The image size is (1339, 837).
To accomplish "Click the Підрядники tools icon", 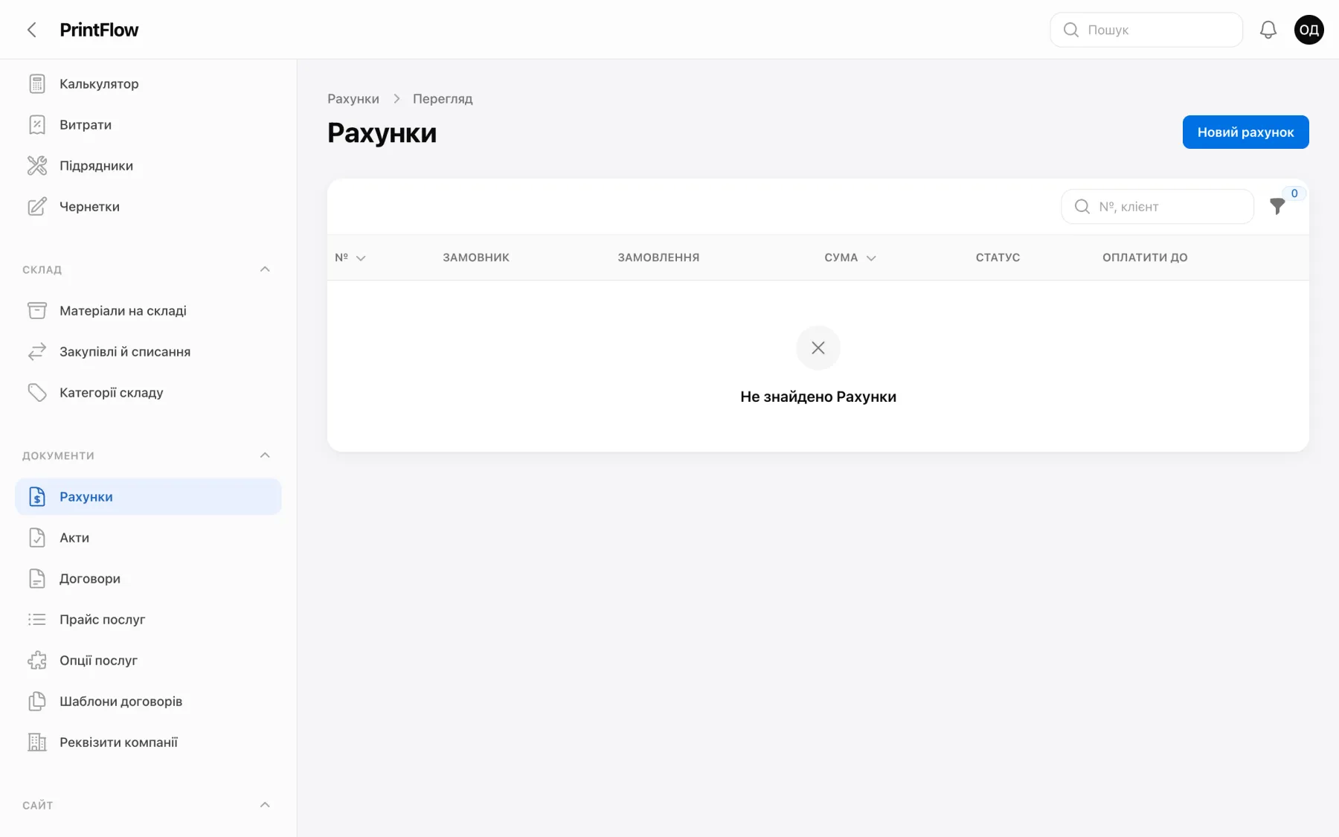I will [37, 166].
